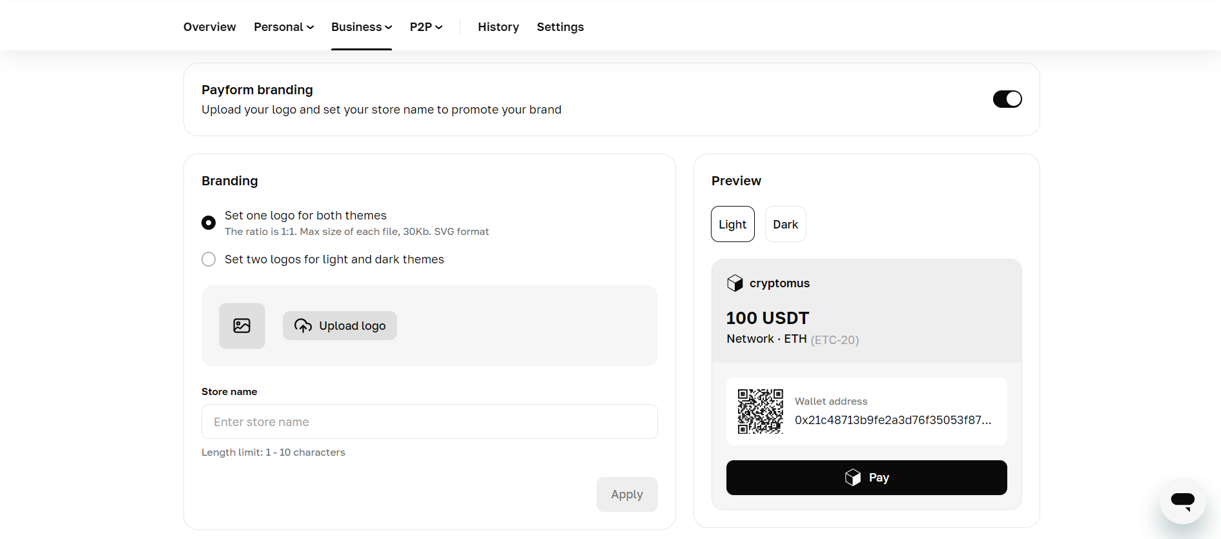The height and width of the screenshot is (539, 1221).
Task: Open the History page
Action: 498,27
